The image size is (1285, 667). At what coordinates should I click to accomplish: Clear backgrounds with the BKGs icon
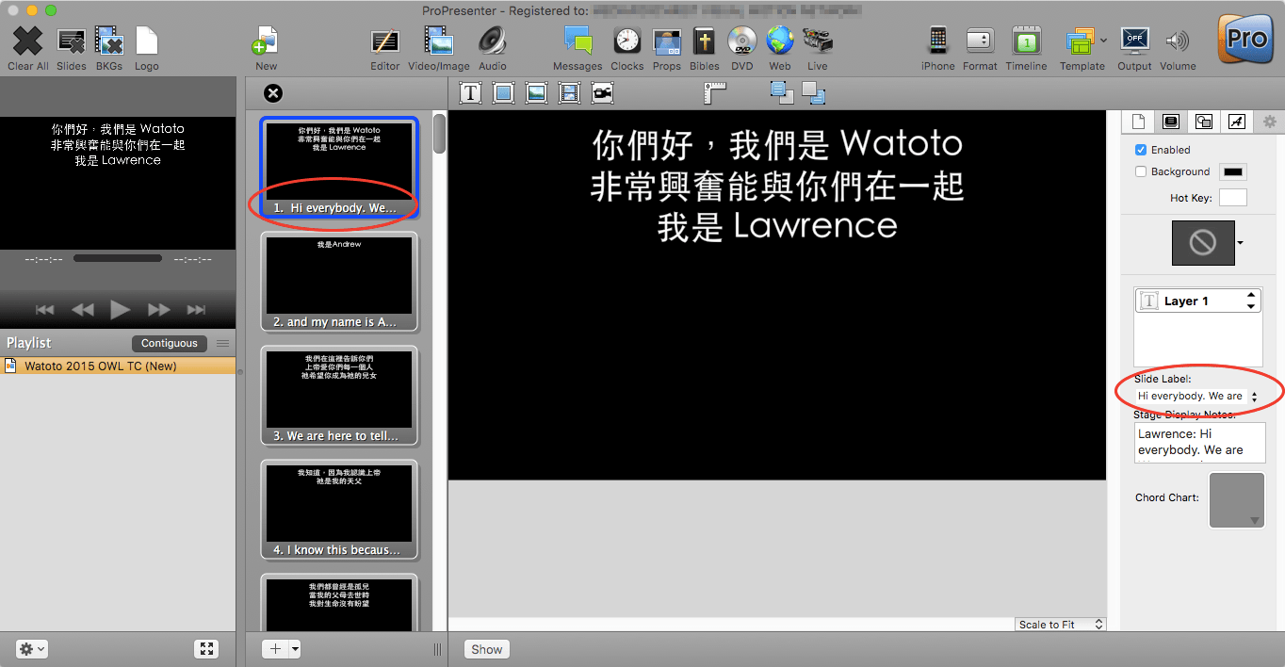point(109,41)
